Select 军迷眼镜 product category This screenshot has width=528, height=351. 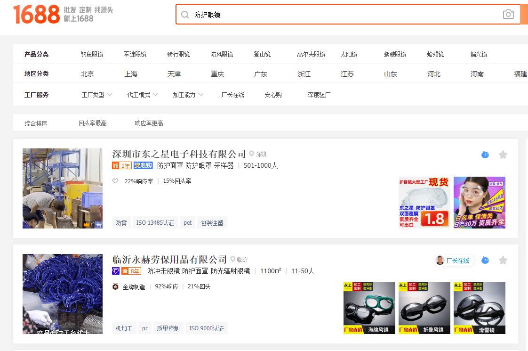[135, 54]
